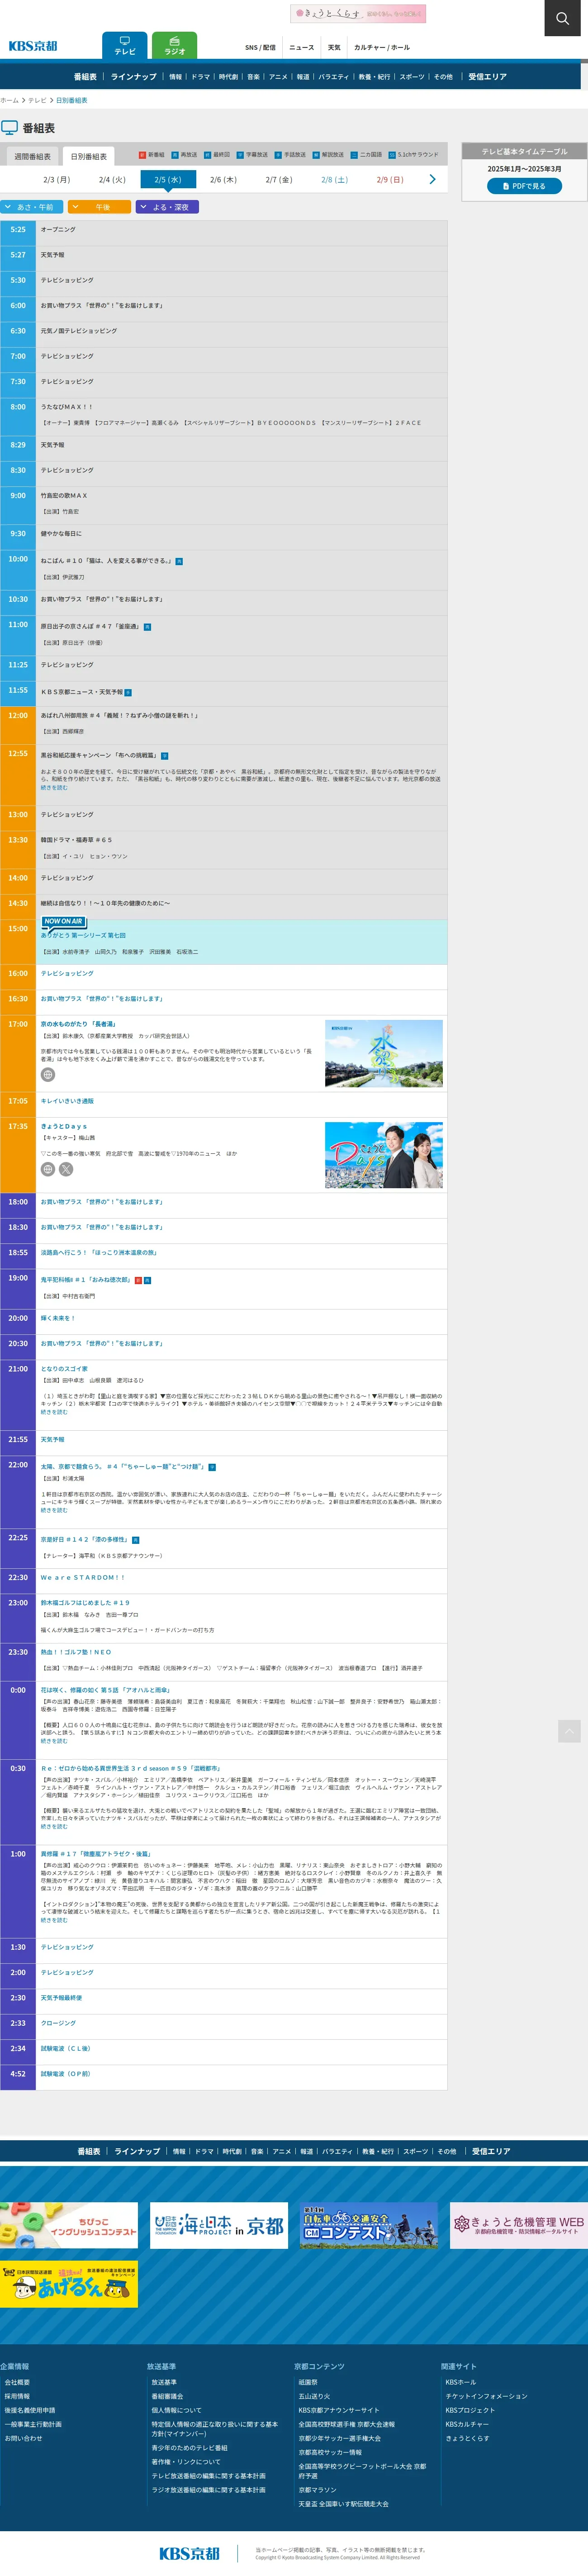Open website icon for きょうとDays
Image resolution: width=588 pixels, height=2576 pixels.
tap(47, 1169)
